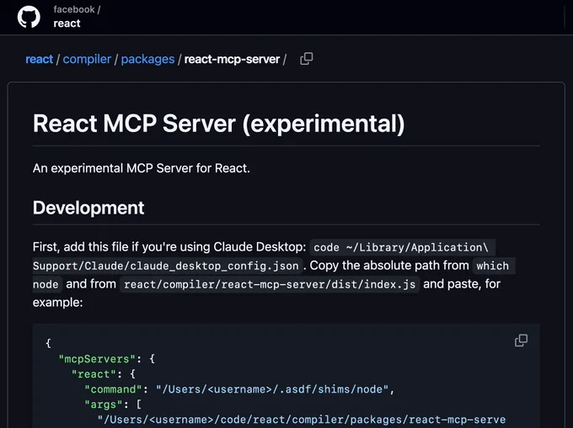Click the "/Users/<username>/code/react/compiler/packages" path line
Image resolution: width=573 pixels, height=428 pixels.
tap(302, 420)
